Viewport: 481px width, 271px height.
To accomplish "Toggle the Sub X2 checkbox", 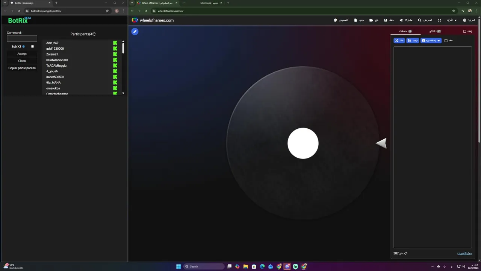I will 32,47.
